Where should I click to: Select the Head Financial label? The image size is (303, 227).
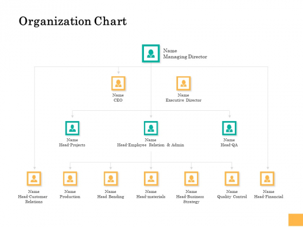(268, 197)
